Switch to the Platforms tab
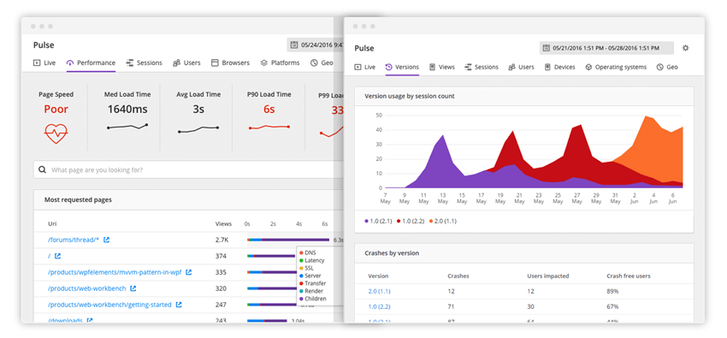The width and height of the screenshot is (727, 338). (x=280, y=62)
